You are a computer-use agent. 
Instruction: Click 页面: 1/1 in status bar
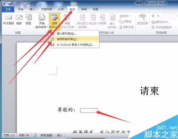9,135
